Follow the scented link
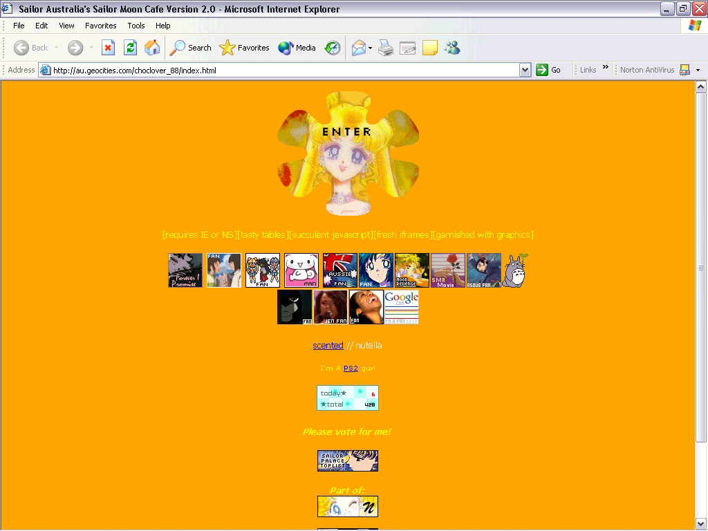This screenshot has height=531, width=708. coord(328,346)
